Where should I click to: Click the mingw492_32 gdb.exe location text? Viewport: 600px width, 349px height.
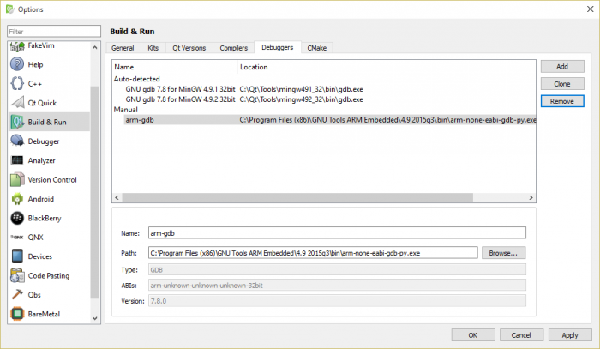click(301, 99)
